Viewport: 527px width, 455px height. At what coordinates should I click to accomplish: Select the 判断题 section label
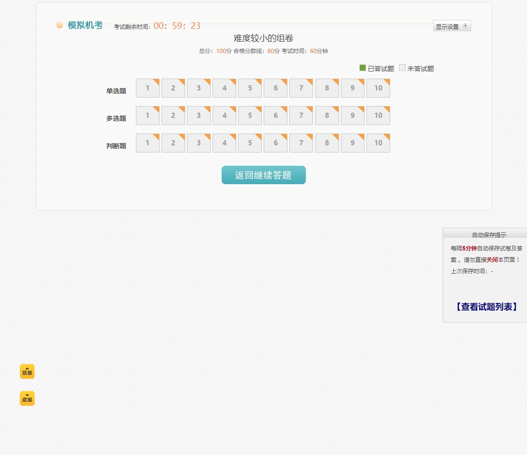click(116, 146)
